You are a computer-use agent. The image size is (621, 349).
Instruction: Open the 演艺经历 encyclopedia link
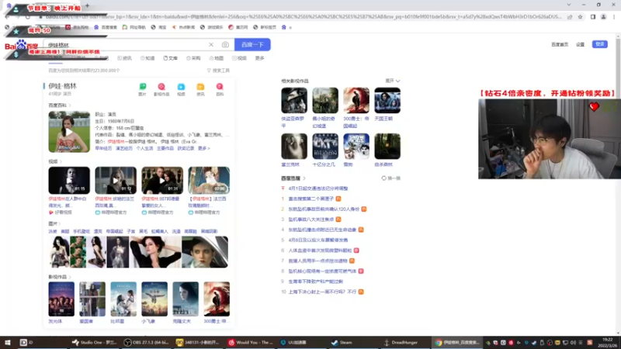point(124,148)
